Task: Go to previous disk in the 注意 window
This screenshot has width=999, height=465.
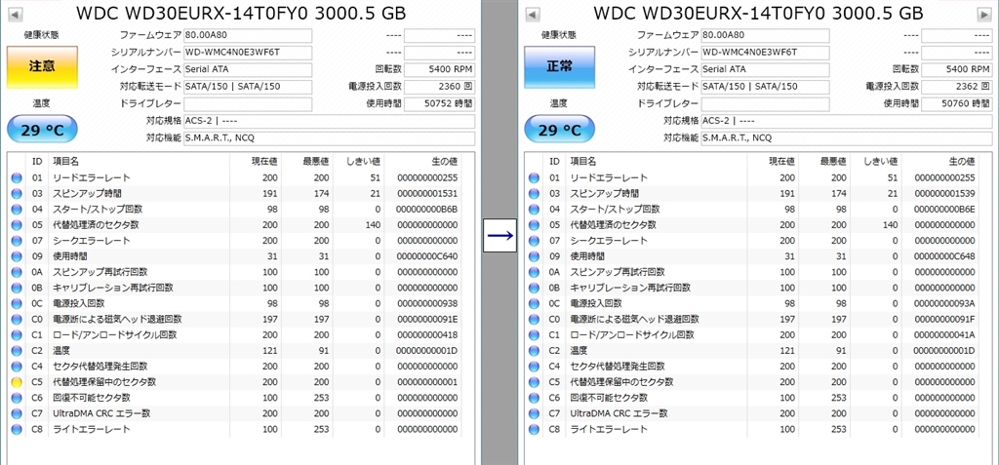Action: (16, 14)
